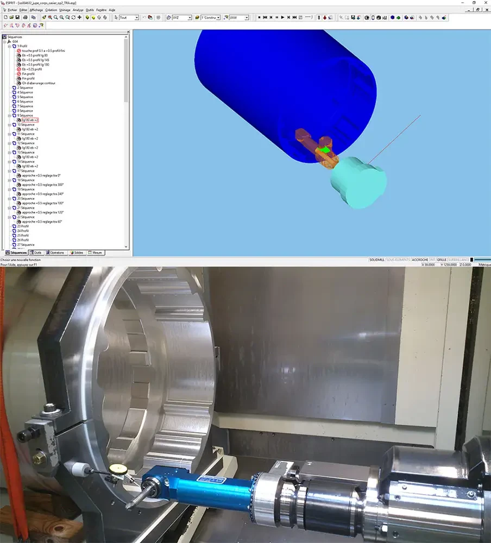Collapse the 1 Profil tree node
Image resolution: width=491 pixels, height=543 pixels.
tap(9, 46)
